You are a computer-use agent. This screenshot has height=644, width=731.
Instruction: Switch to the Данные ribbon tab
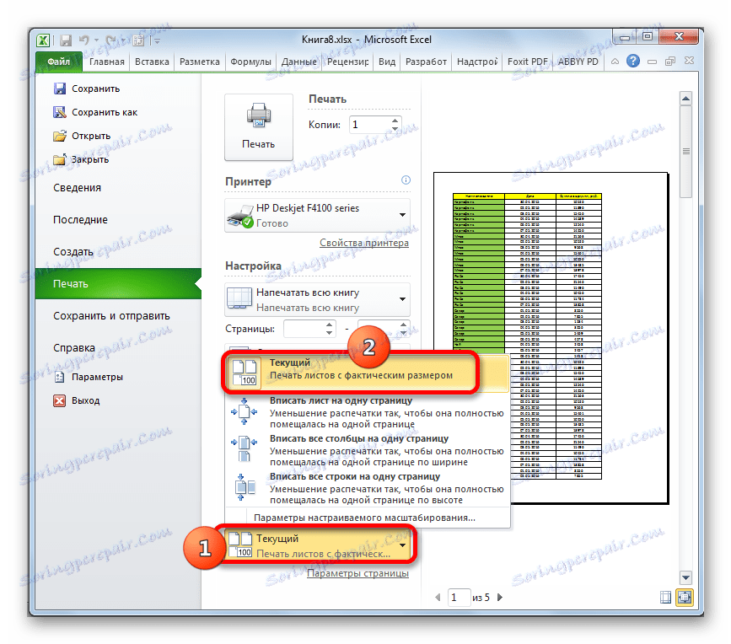298,62
